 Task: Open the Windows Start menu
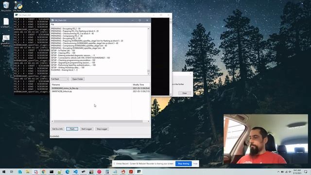coord(4,172)
